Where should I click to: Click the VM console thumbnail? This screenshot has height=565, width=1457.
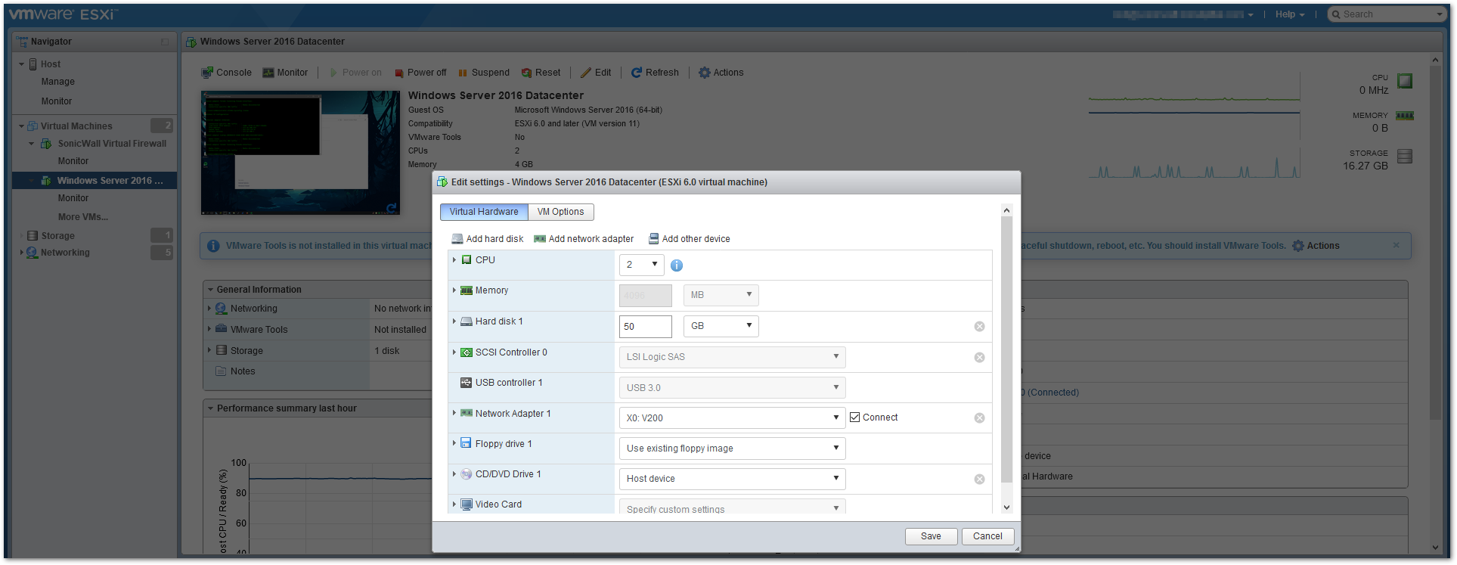[x=300, y=153]
